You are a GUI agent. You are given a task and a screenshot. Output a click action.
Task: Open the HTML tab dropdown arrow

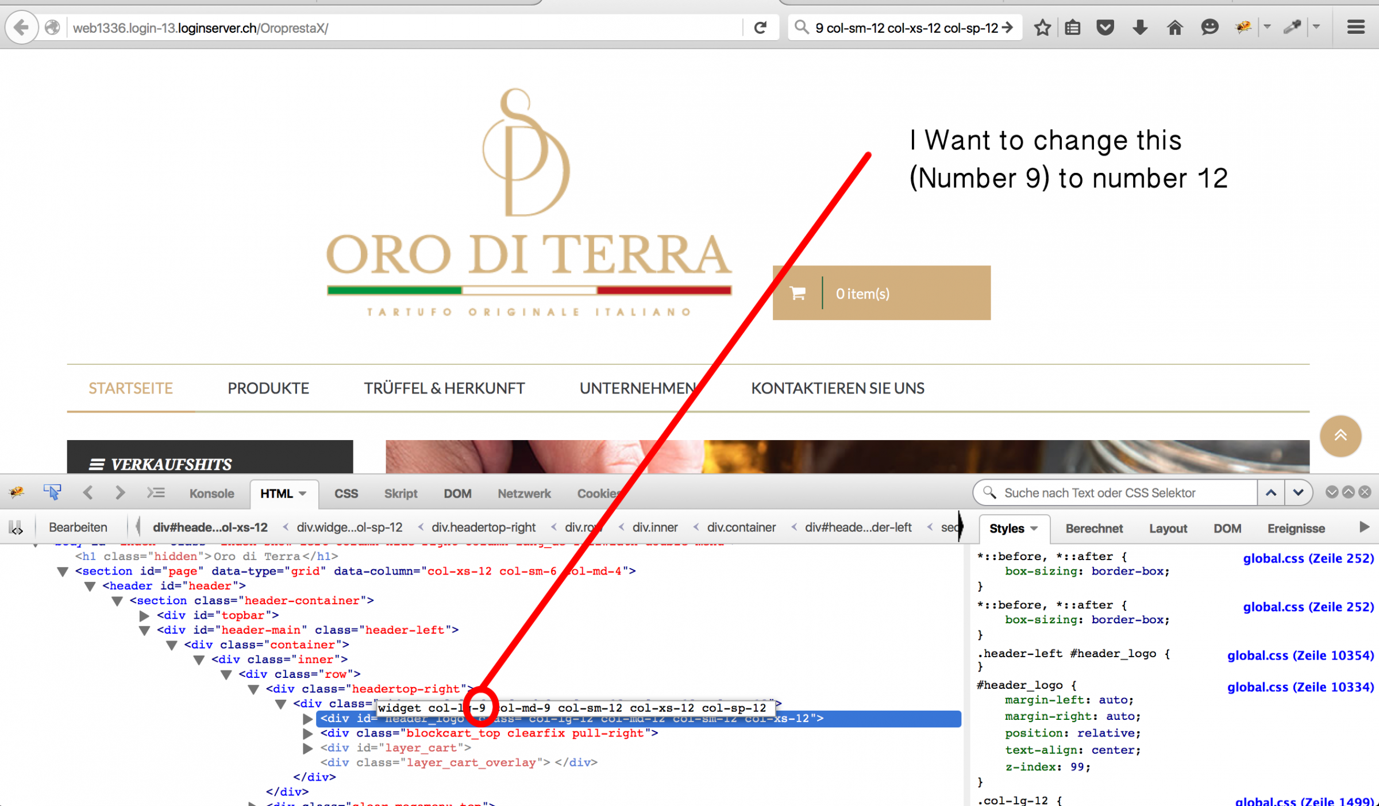[303, 493]
